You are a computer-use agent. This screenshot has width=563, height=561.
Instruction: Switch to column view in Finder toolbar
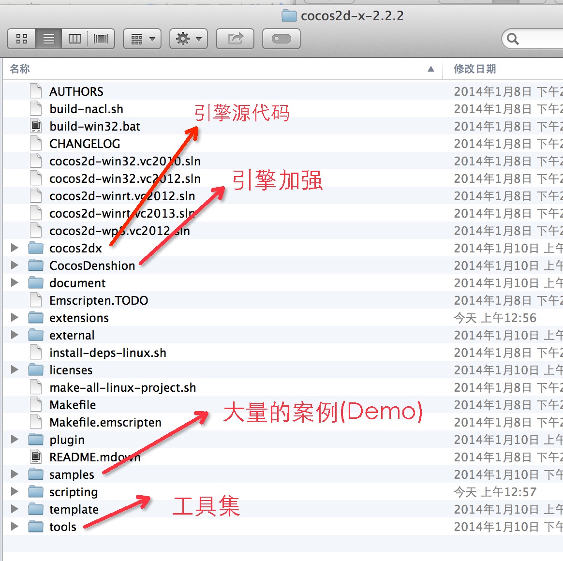(x=74, y=38)
